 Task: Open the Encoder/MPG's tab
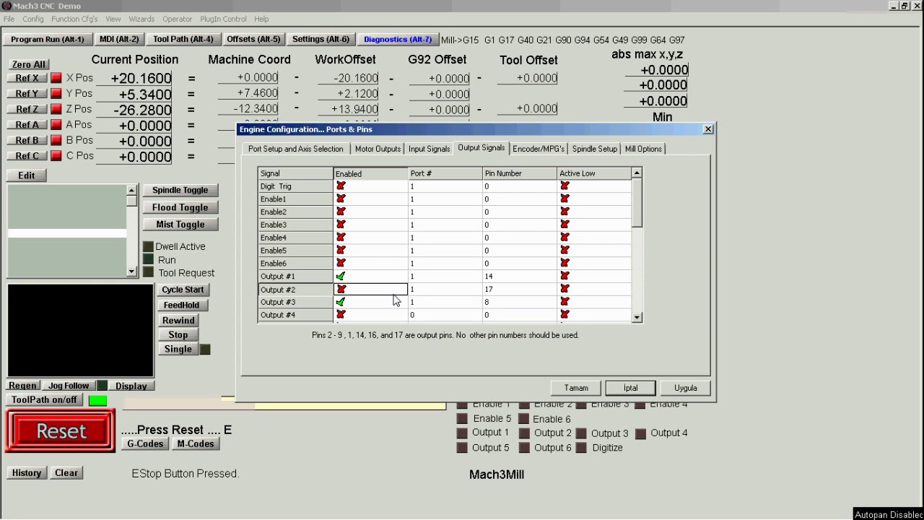(539, 149)
